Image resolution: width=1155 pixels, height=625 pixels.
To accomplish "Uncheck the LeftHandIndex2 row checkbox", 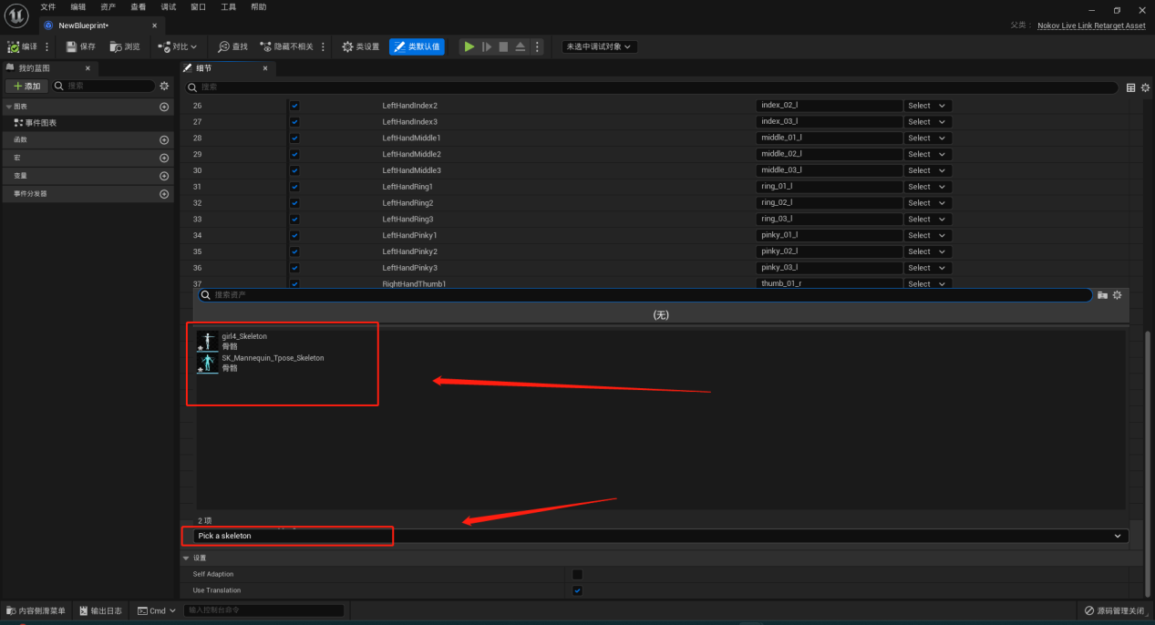I will pos(294,106).
